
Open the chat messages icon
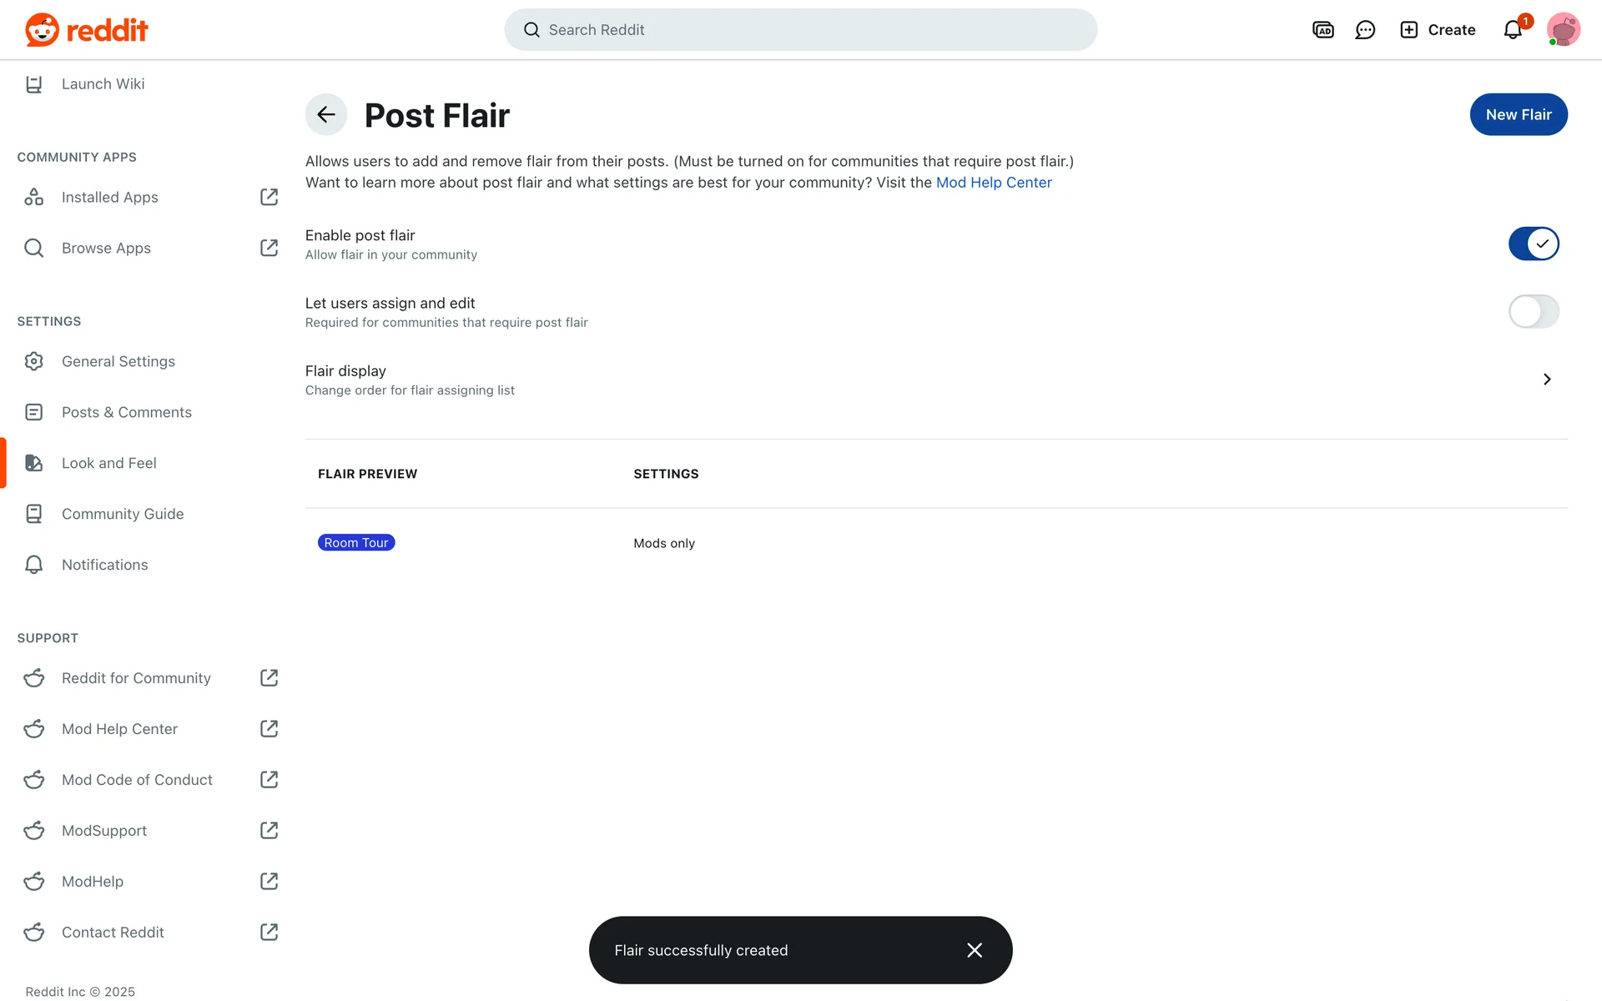[x=1365, y=30]
